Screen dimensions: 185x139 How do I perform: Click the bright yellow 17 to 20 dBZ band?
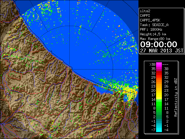[159, 95]
